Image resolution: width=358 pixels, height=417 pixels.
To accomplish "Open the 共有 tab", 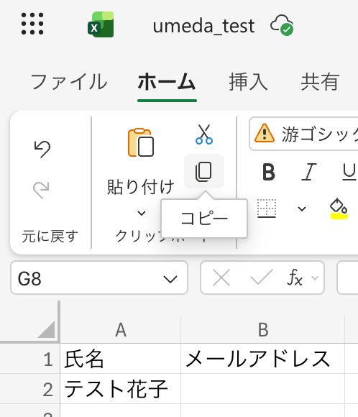I will tap(320, 82).
